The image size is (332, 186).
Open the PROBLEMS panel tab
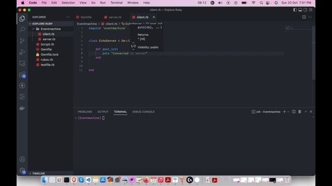tap(85, 112)
